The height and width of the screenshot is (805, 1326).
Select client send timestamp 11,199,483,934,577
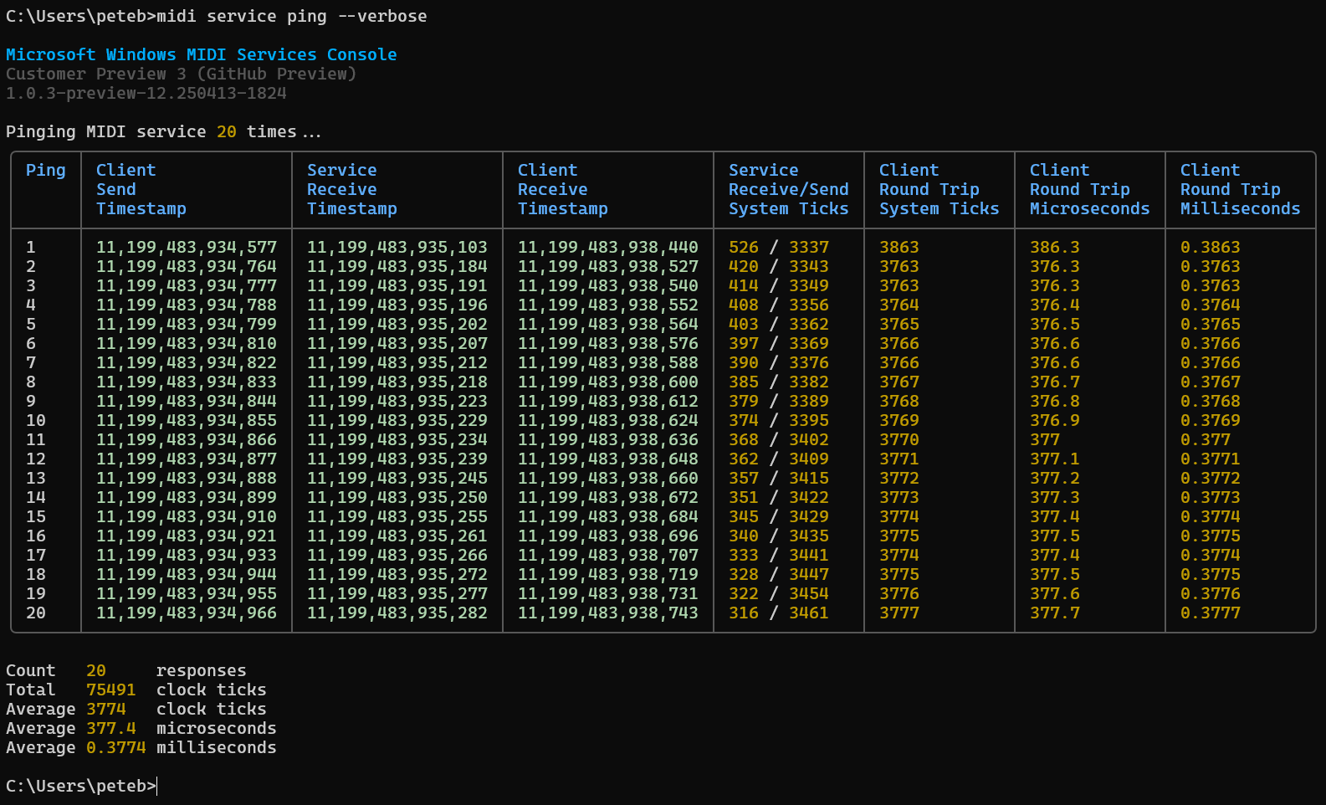coord(187,247)
